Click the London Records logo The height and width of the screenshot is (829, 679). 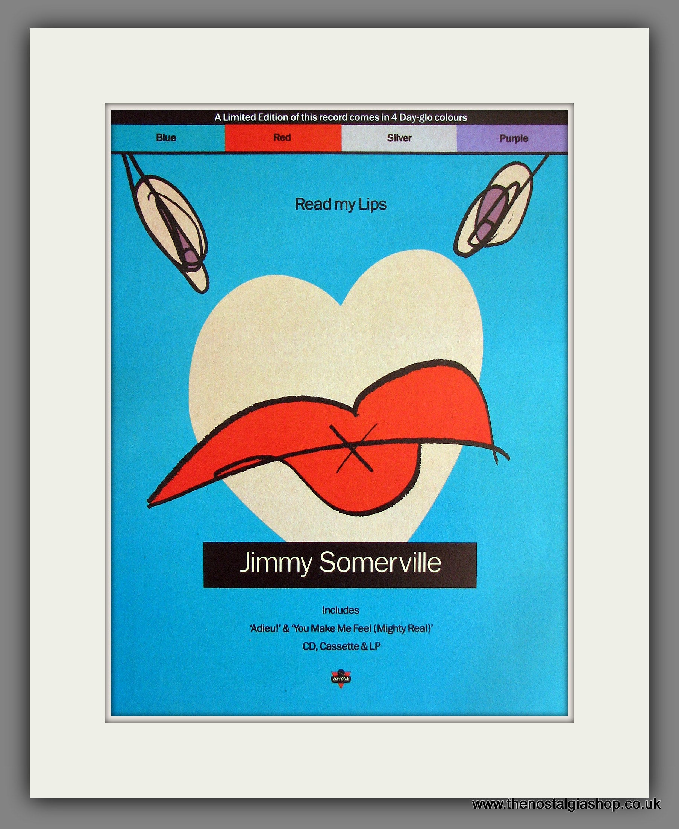[341, 678]
